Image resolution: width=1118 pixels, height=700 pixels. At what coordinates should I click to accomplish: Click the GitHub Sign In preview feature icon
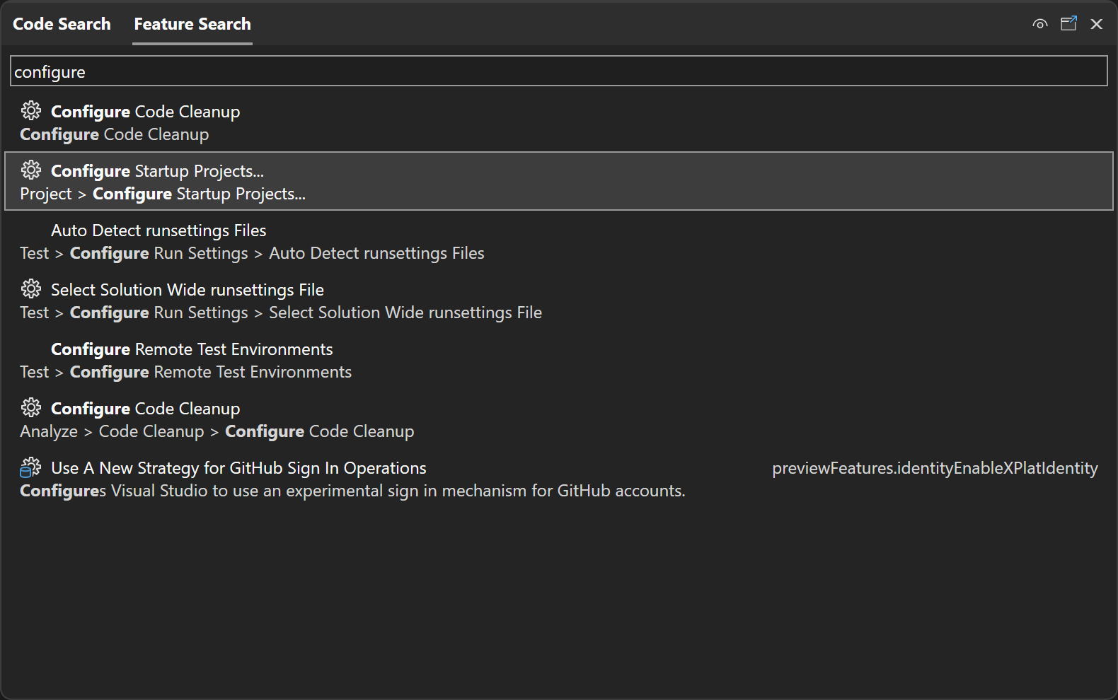tap(30, 467)
